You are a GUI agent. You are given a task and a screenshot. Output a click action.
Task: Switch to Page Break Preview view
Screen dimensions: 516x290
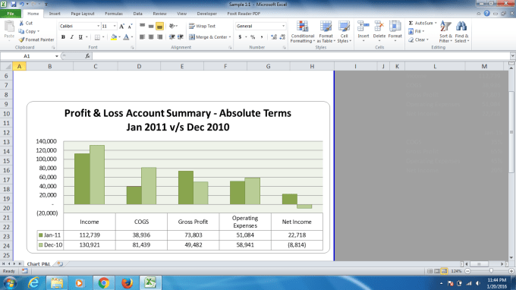[x=444, y=271]
